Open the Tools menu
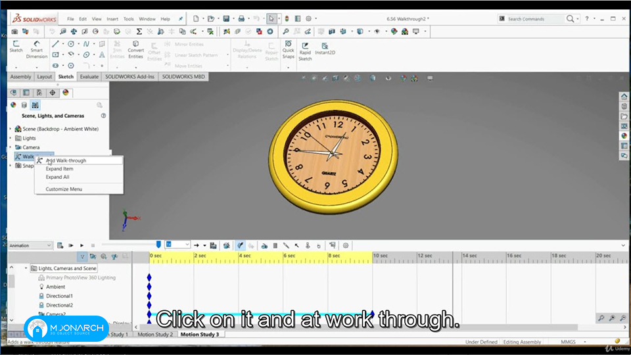Viewport: 631px width, 355px height. 128,19
